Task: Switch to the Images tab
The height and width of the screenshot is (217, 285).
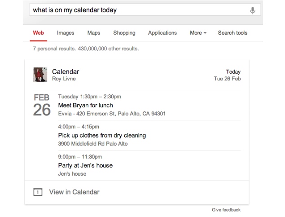Action: [x=66, y=33]
